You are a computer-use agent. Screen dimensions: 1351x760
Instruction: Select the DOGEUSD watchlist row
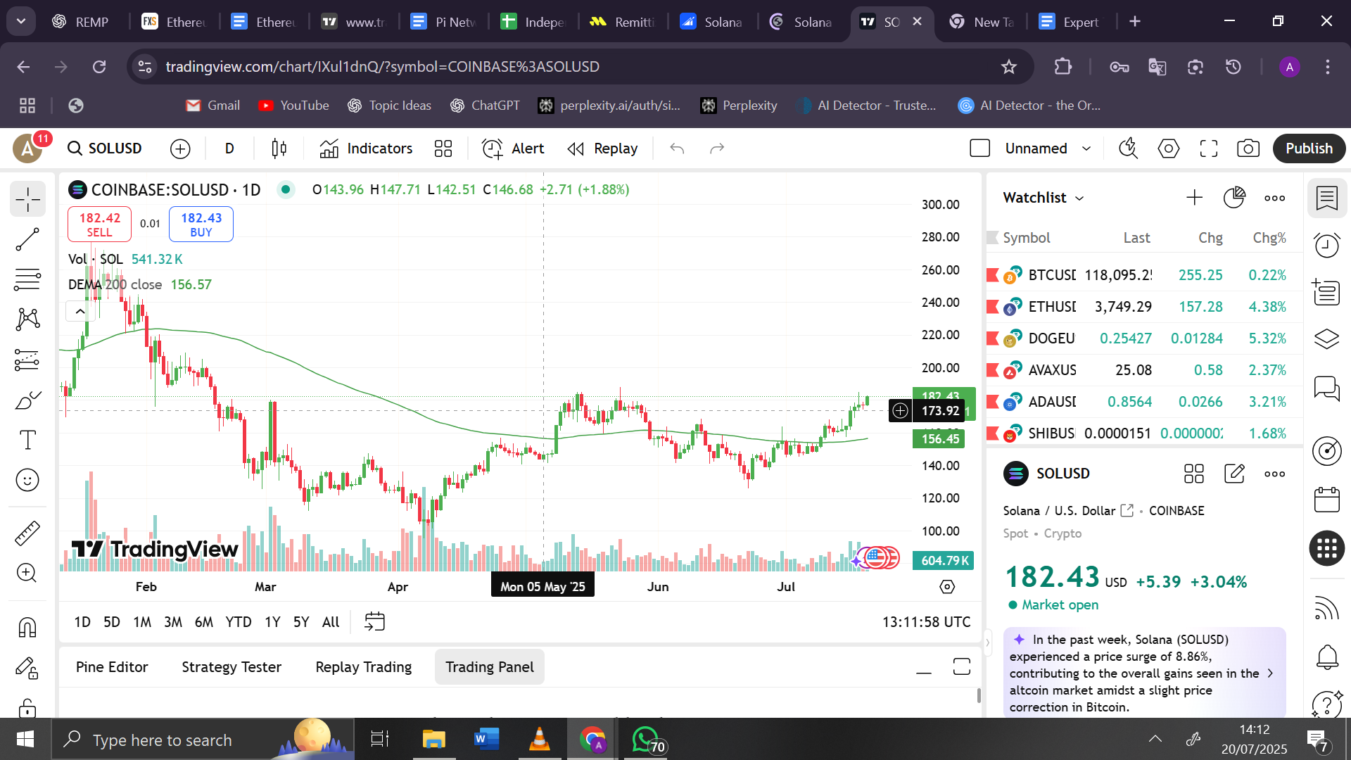click(x=1145, y=338)
